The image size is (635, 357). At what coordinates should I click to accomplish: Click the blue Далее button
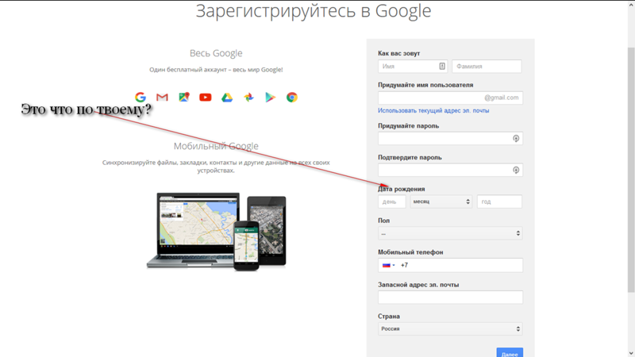510,352
